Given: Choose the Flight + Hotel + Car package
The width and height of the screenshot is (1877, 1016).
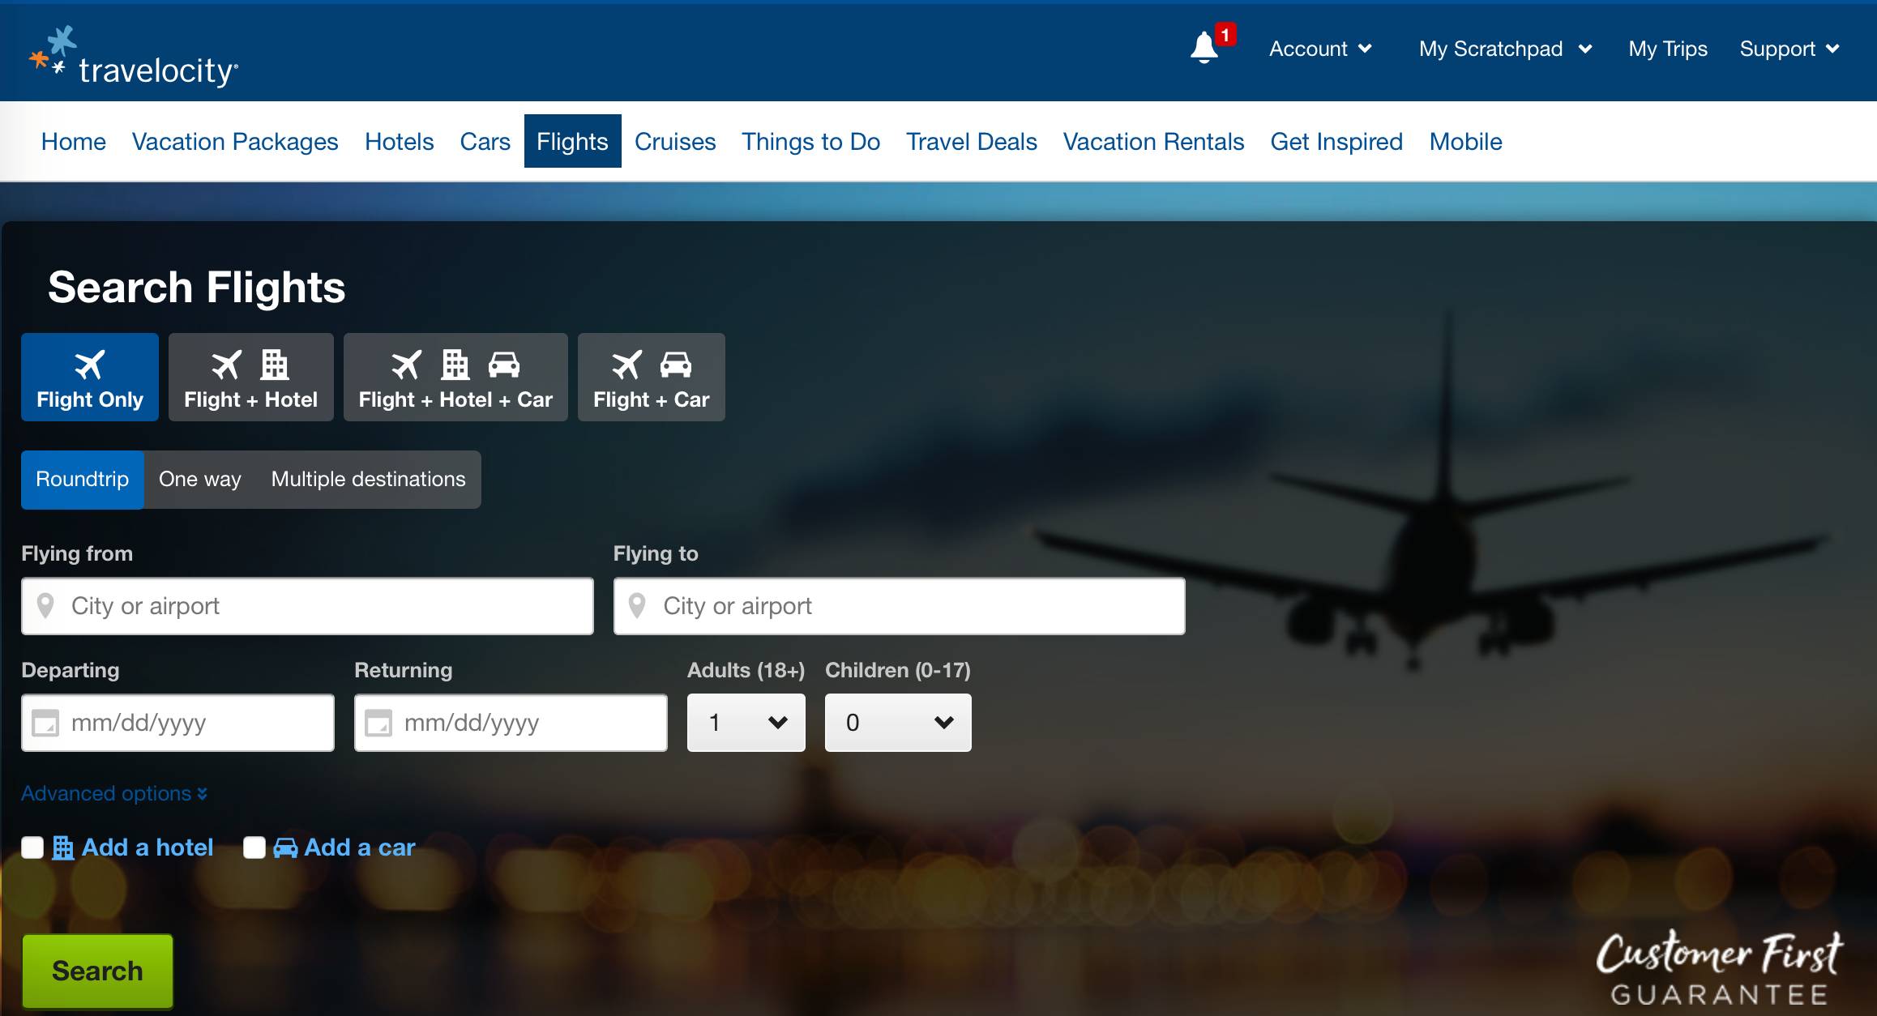Looking at the screenshot, I should [455, 378].
